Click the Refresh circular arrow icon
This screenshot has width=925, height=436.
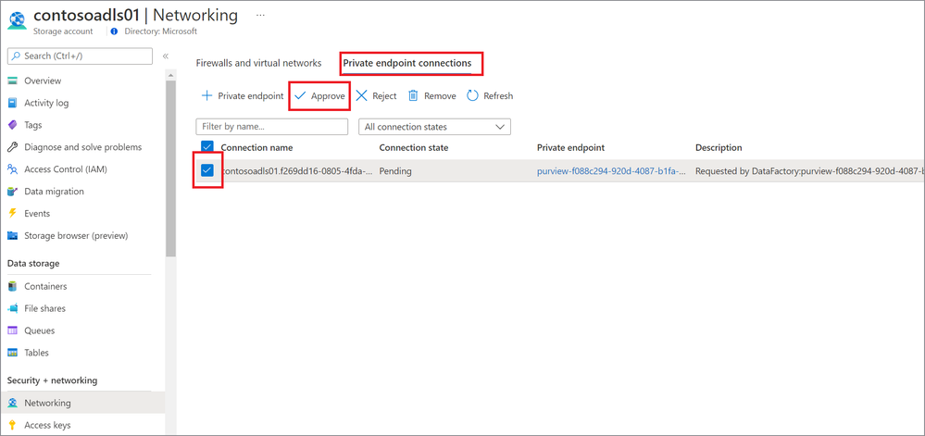tap(472, 95)
